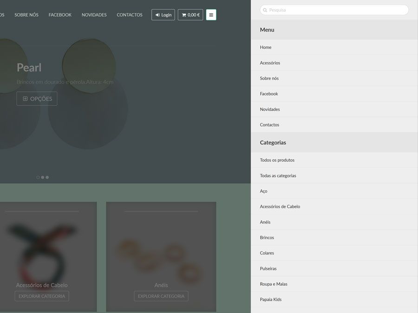Choose the Brincos category in sidebar
The image size is (418, 313).
(267, 237)
